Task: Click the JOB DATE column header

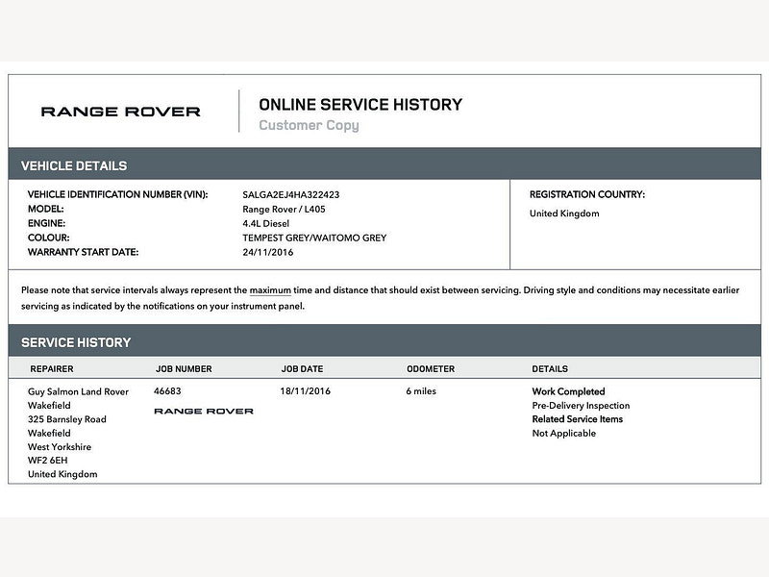Action: [302, 369]
